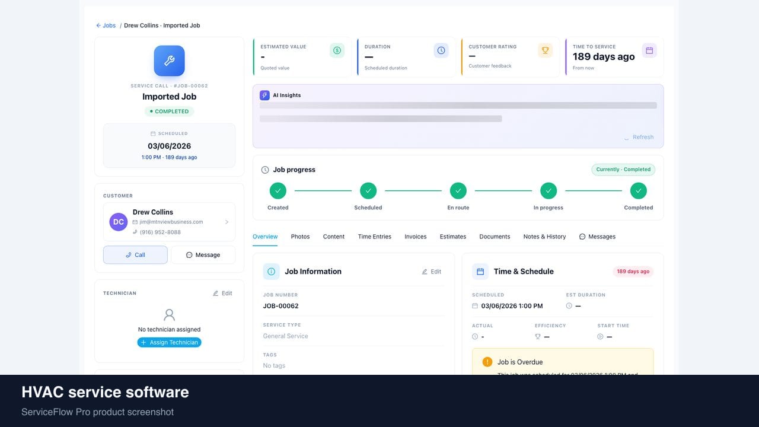Message the customer Drew Collins
This screenshot has height=427, width=759.
tap(203, 255)
